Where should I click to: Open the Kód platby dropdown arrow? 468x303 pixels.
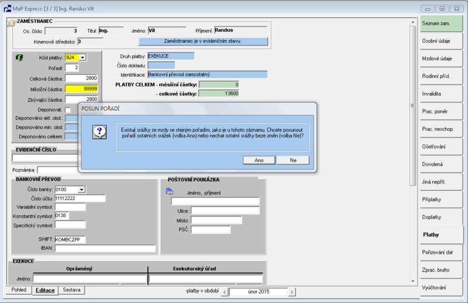click(x=82, y=57)
